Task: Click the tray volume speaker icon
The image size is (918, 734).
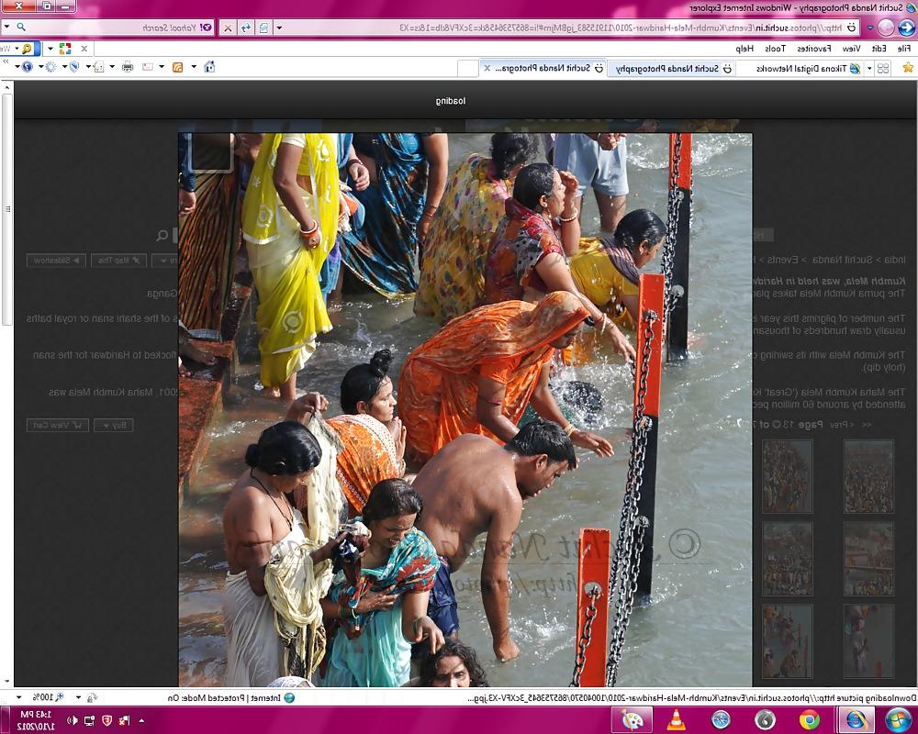Action: click(72, 720)
